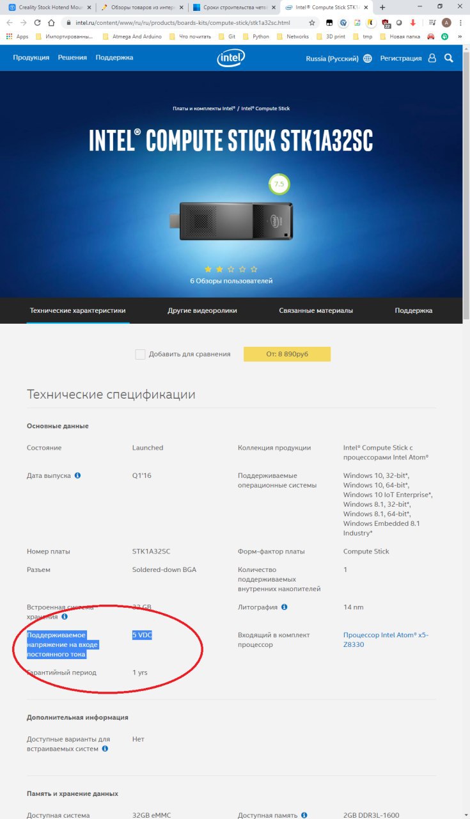Open the Chrome profile avatar A
The width and height of the screenshot is (470, 819).
pyautogui.click(x=446, y=22)
